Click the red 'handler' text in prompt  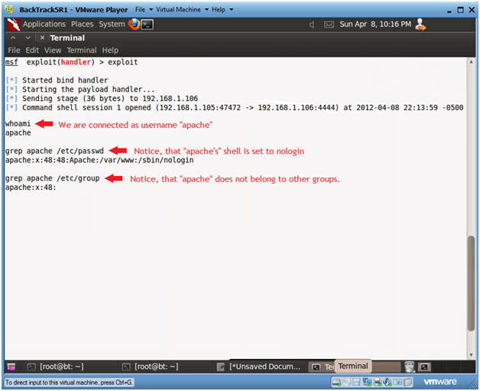pos(76,62)
